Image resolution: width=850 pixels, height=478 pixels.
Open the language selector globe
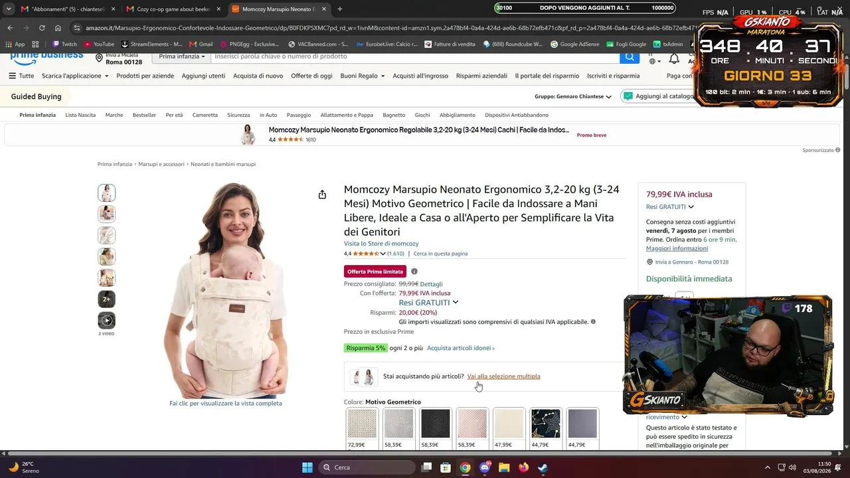pyautogui.click(x=653, y=61)
